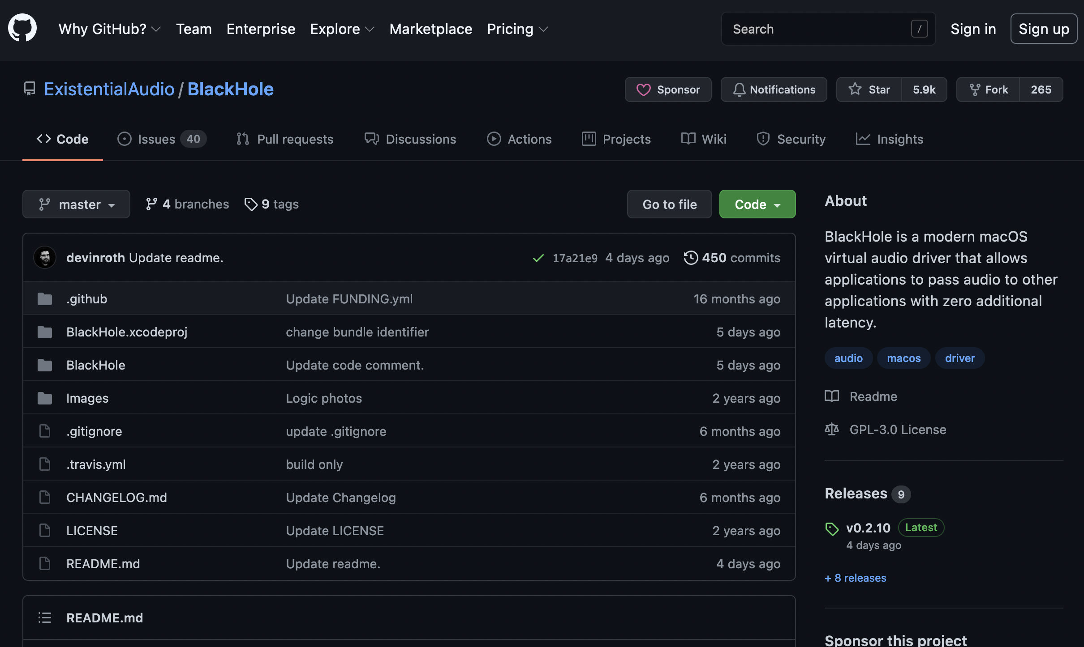The width and height of the screenshot is (1084, 647).
Task: Star the repository with the Star button
Action: coord(869,89)
